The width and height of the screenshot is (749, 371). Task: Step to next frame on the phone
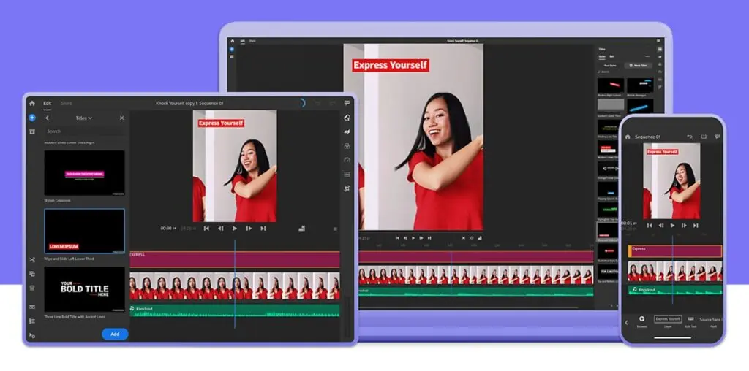[x=685, y=226]
